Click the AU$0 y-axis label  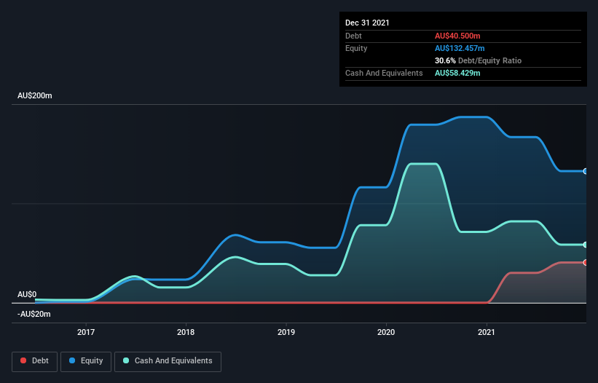pyautogui.click(x=27, y=295)
